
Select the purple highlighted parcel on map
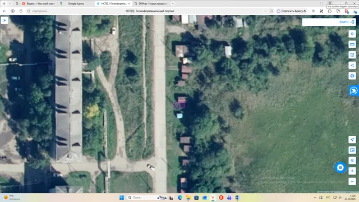pyautogui.click(x=179, y=105)
